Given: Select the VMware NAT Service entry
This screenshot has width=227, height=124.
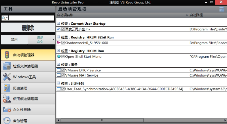Looking at the screenshot, I should tap(82, 75).
